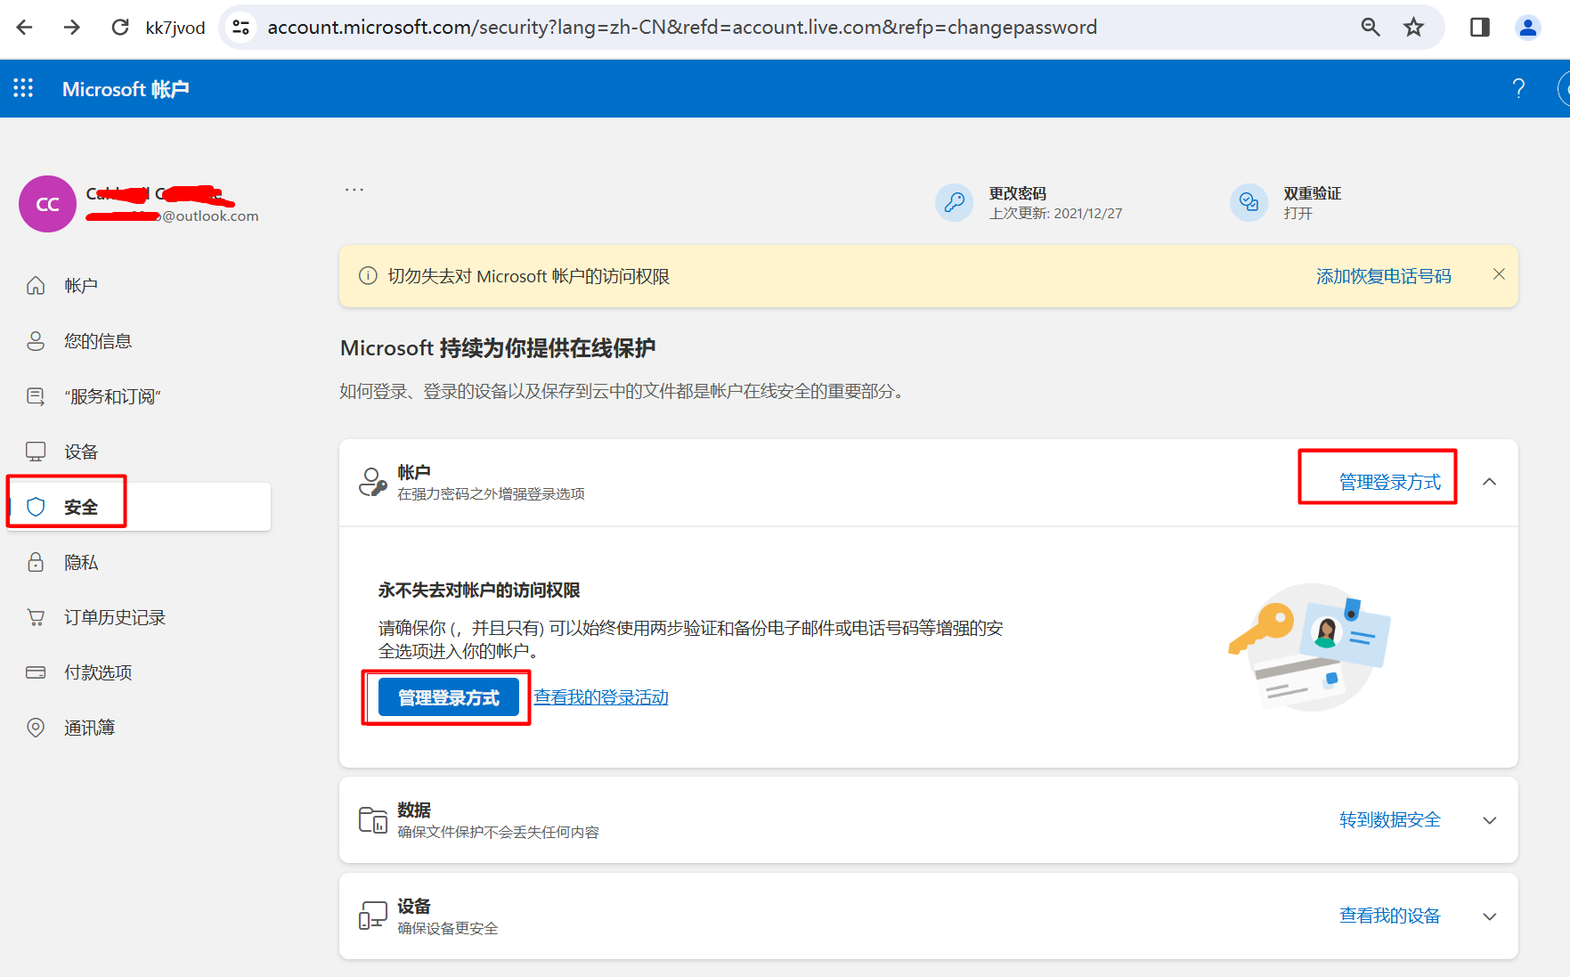Screen dimensions: 1570x977
Task: Click the zoom magnifier icon in address bar
Action: point(1371,28)
